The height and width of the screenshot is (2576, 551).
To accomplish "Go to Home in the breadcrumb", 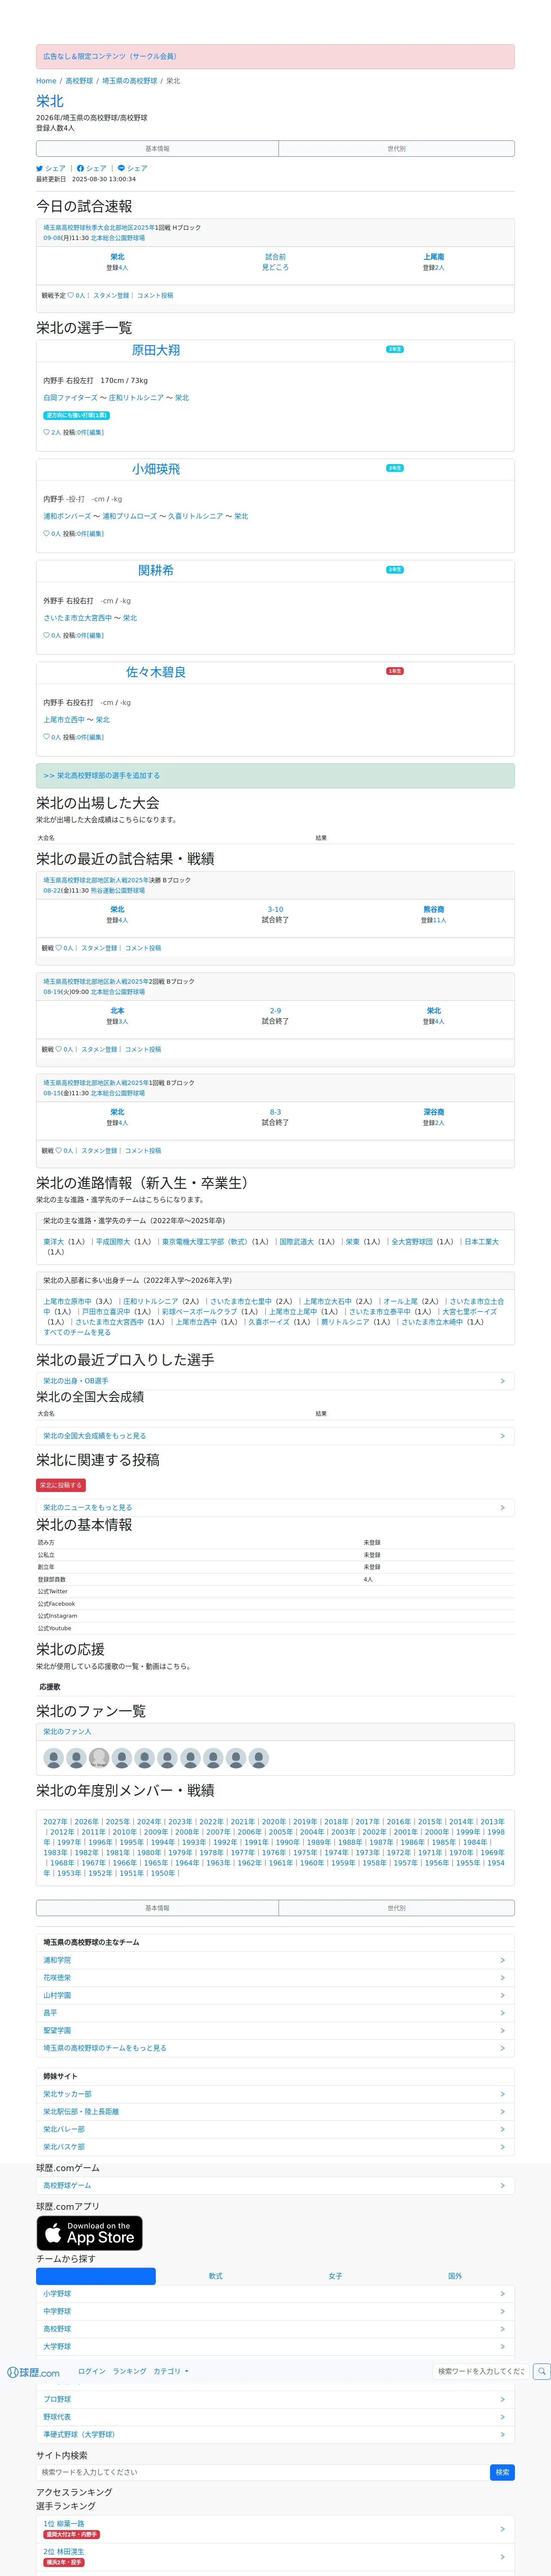I will [x=46, y=81].
